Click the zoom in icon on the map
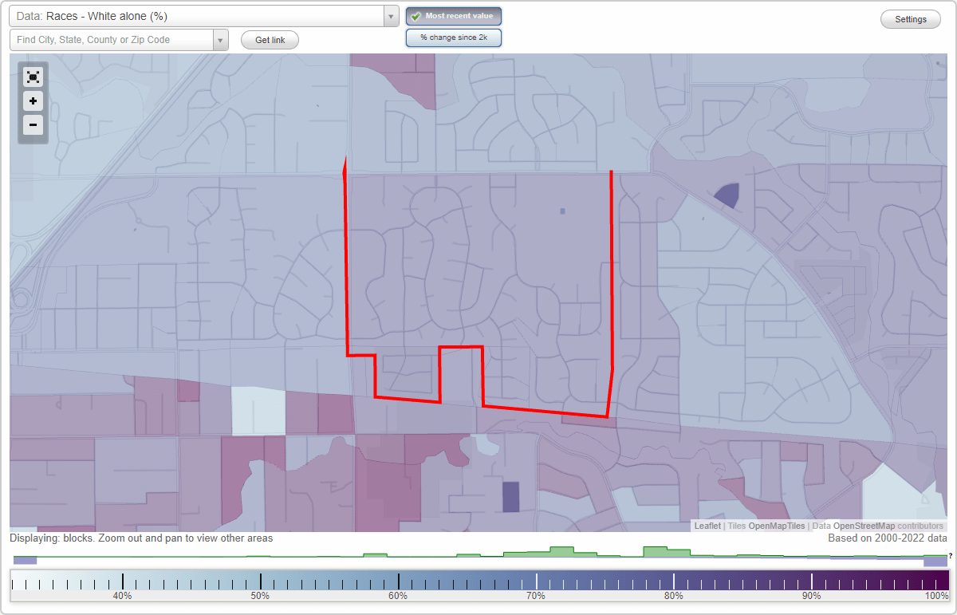The image size is (957, 615). 33,101
